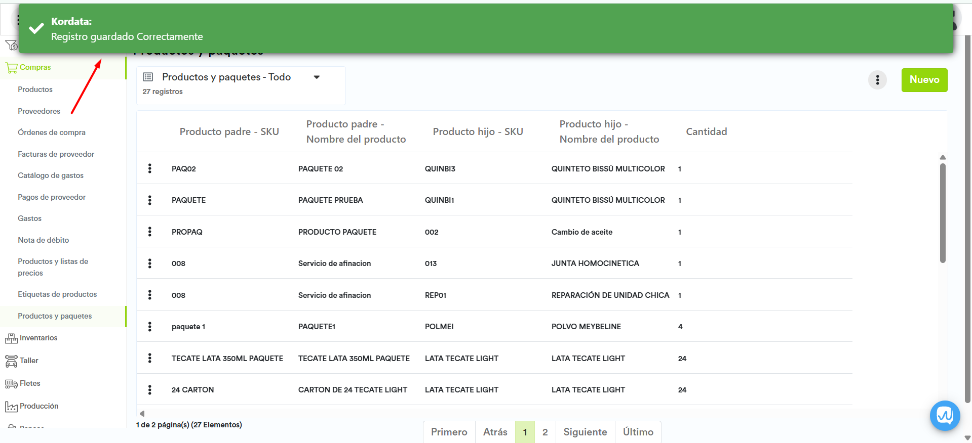Open row menu for 24 CARTON
The image size is (972, 443).
click(x=149, y=390)
